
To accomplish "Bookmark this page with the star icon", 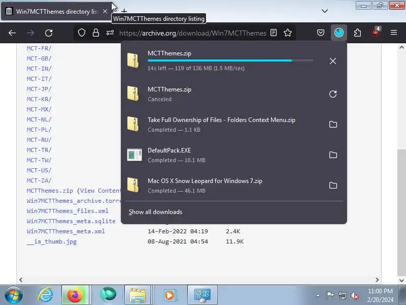I will tap(288, 33).
